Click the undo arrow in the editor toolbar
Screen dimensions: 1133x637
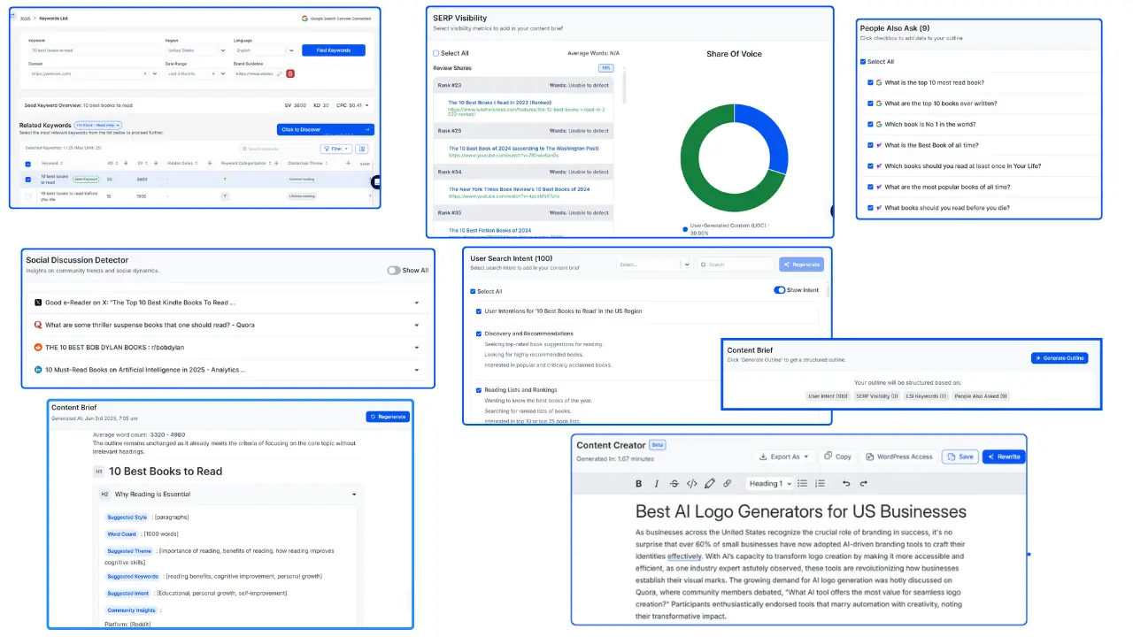[x=845, y=483]
